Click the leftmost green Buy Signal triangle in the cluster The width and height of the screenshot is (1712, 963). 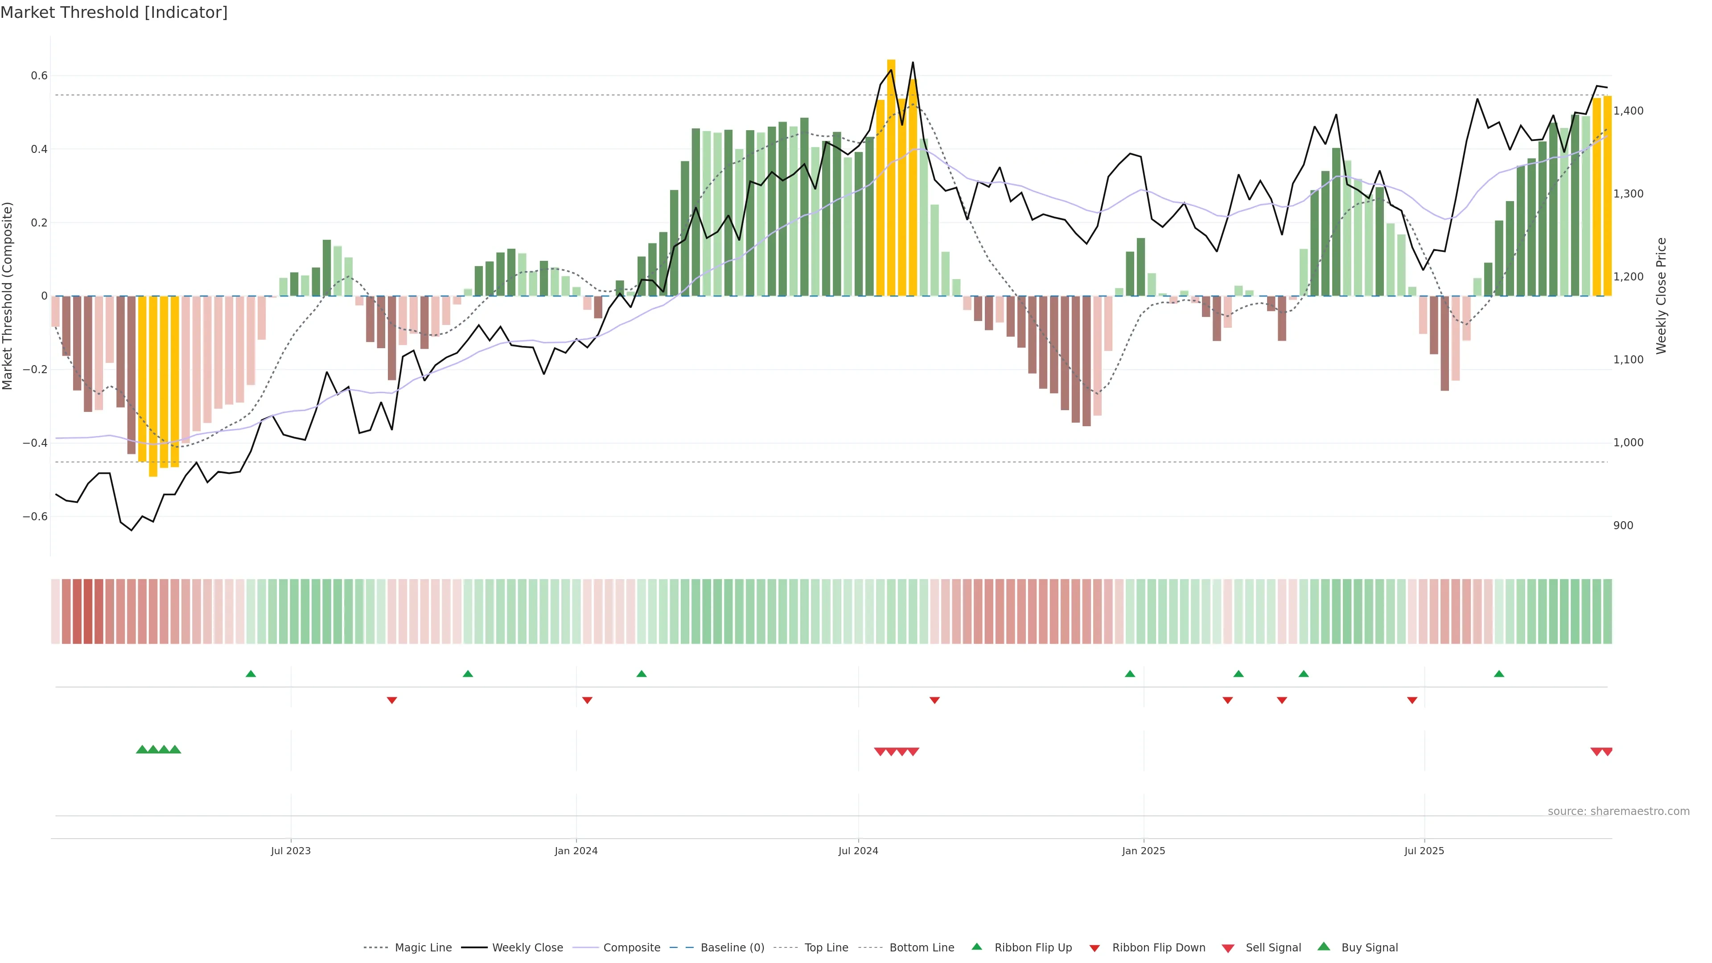[142, 749]
